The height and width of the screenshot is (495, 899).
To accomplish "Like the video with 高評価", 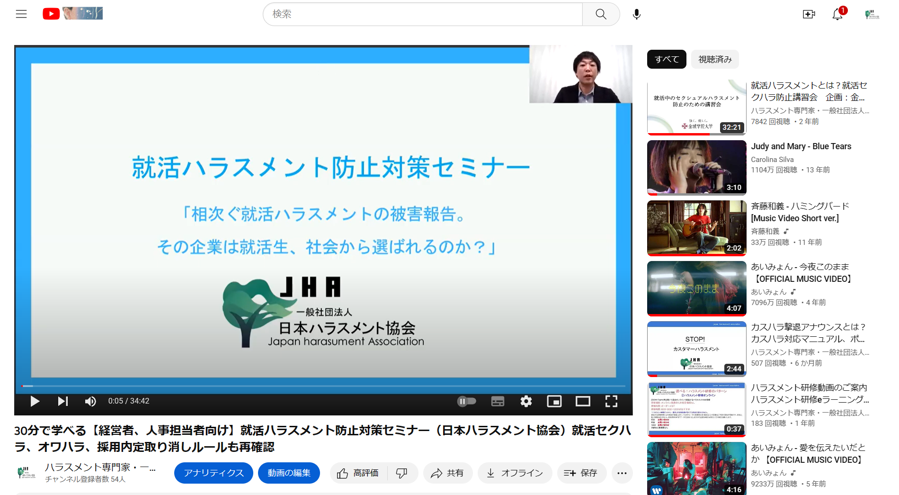I will pyautogui.click(x=358, y=473).
